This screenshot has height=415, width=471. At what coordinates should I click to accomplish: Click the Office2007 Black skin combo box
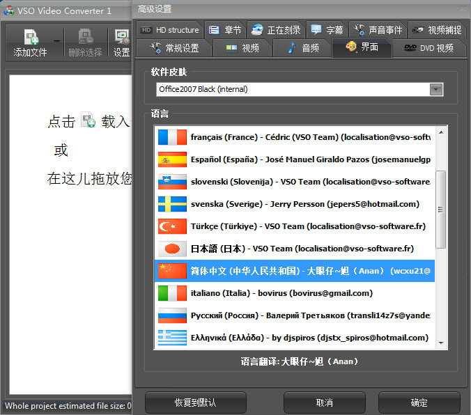[x=300, y=90]
